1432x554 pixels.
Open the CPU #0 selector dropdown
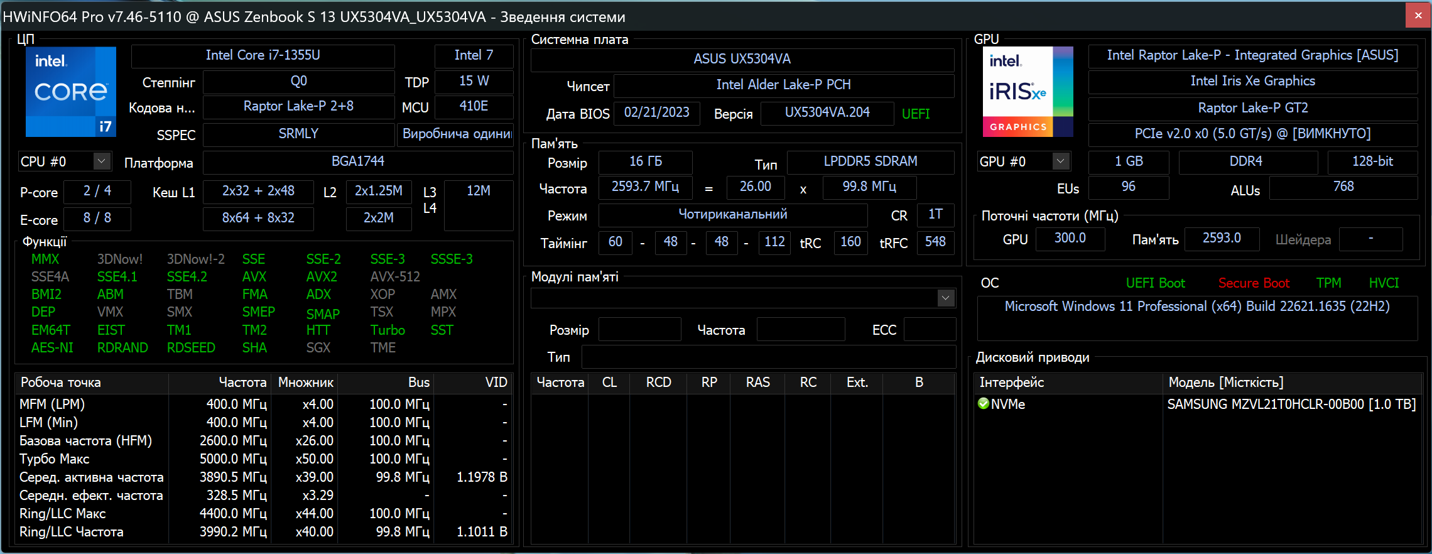pyautogui.click(x=101, y=161)
